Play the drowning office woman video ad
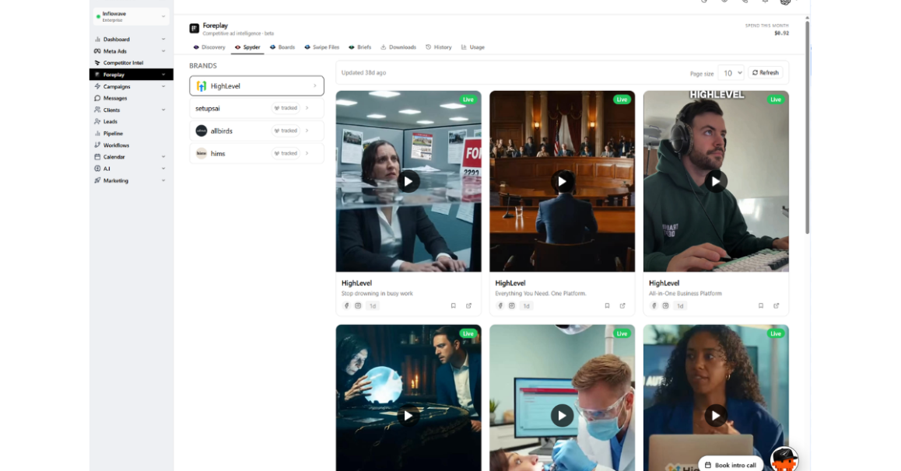Screen dimensions: 901x471 coord(408,182)
